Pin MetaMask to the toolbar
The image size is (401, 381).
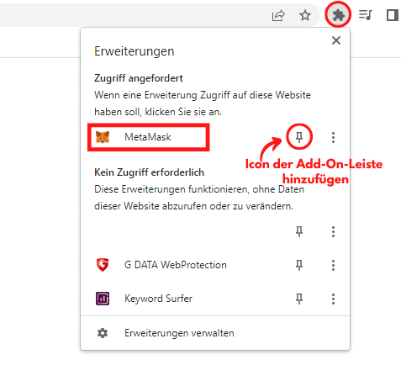pos(299,137)
